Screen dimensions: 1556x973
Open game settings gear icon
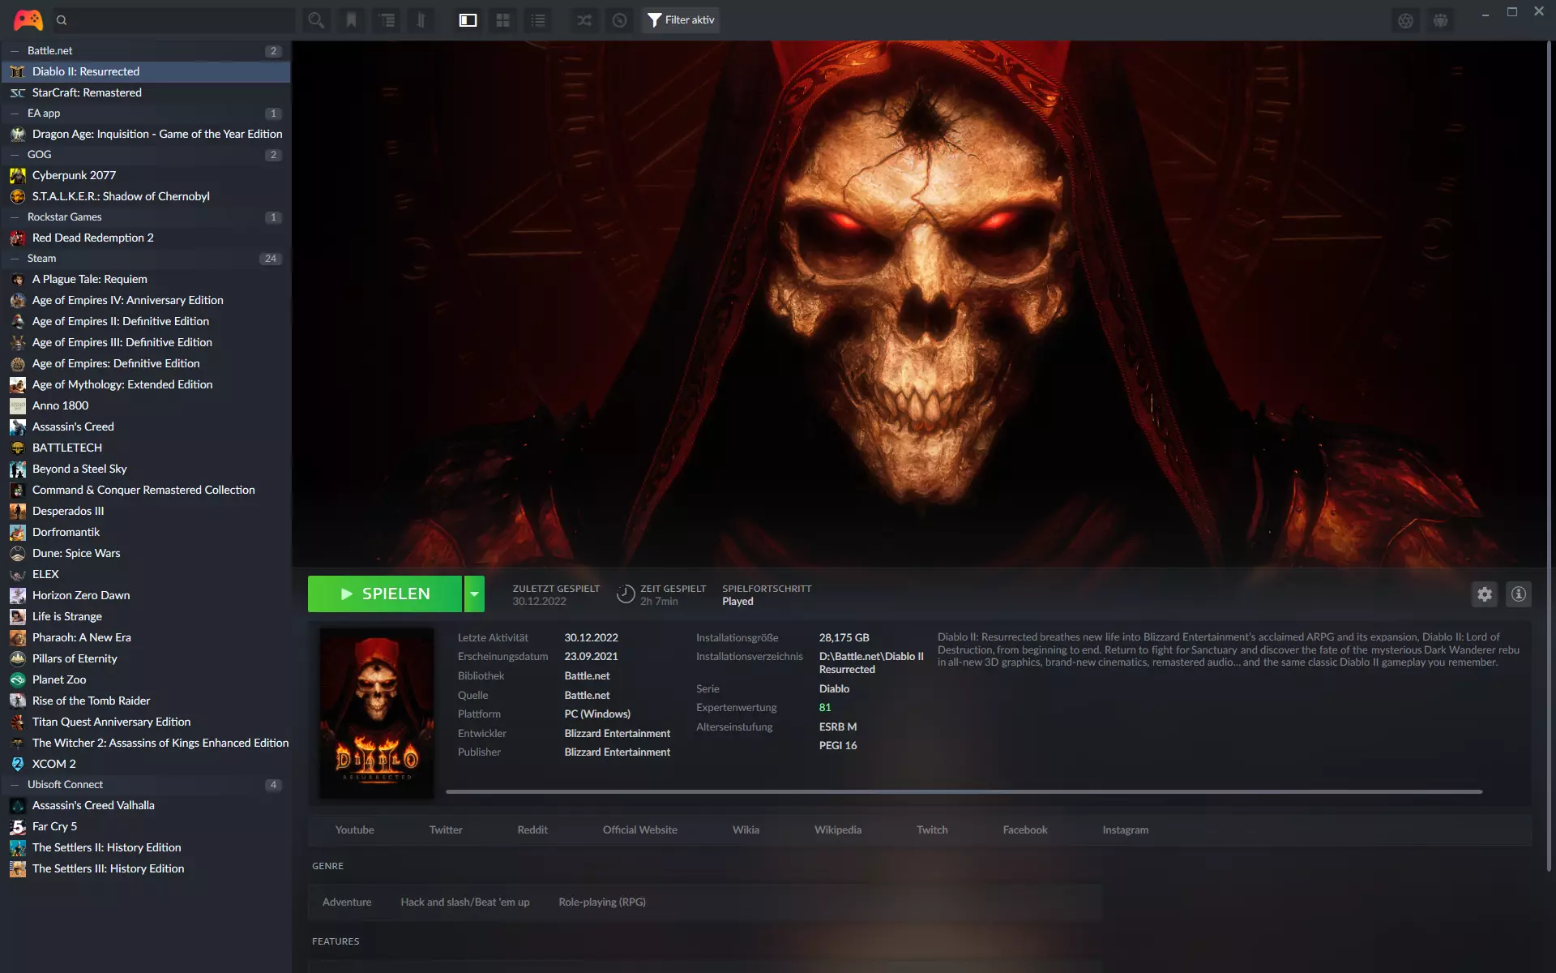1485,594
